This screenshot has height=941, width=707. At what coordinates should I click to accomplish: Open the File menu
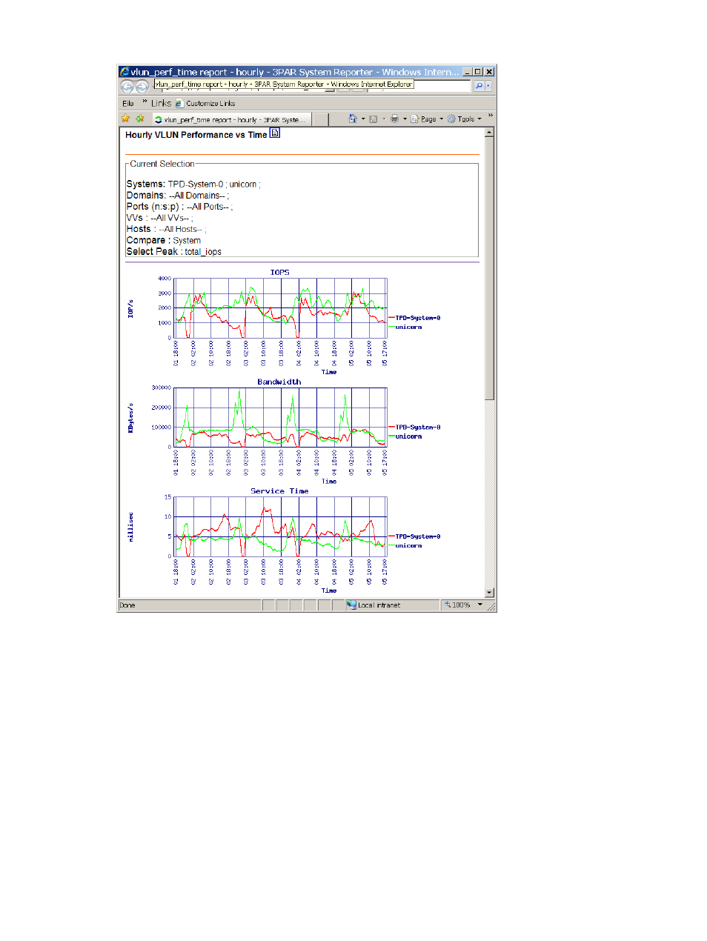click(x=128, y=103)
